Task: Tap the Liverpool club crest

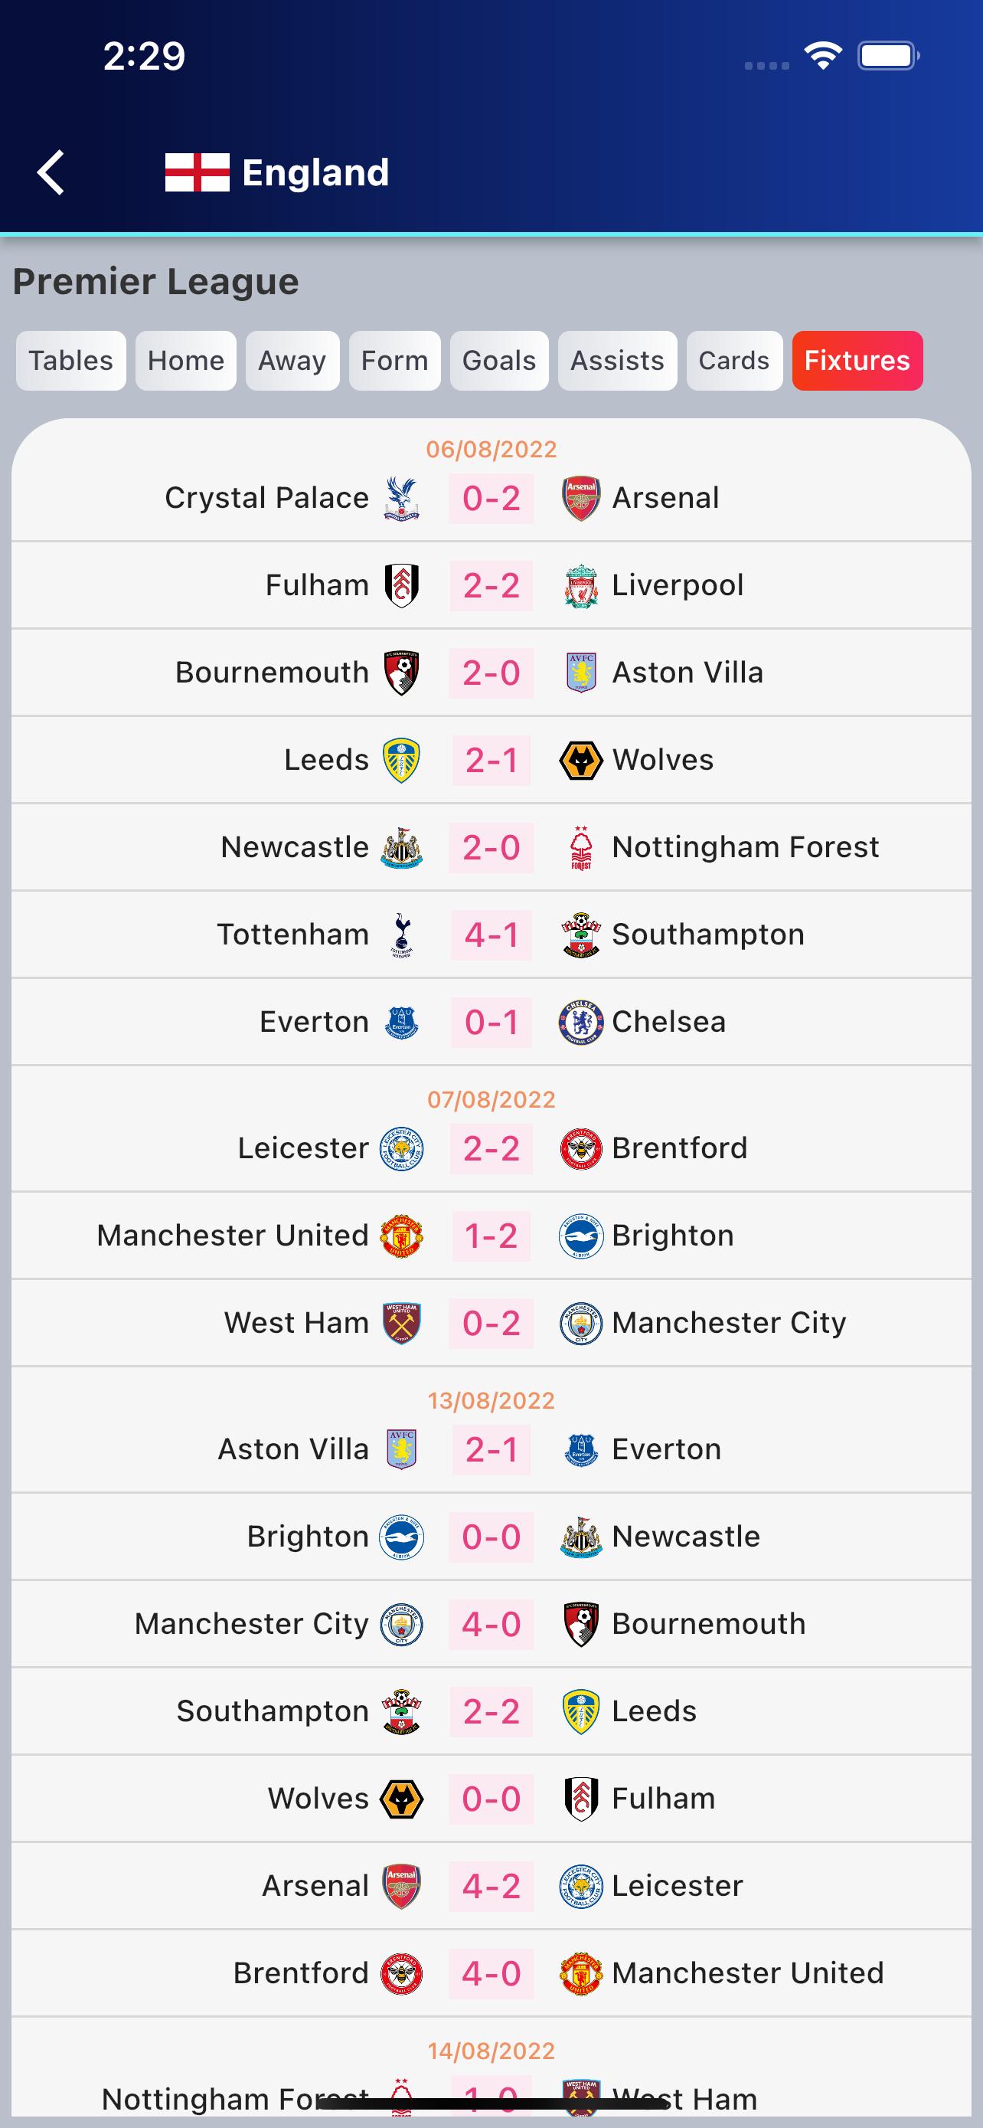Action: [581, 586]
